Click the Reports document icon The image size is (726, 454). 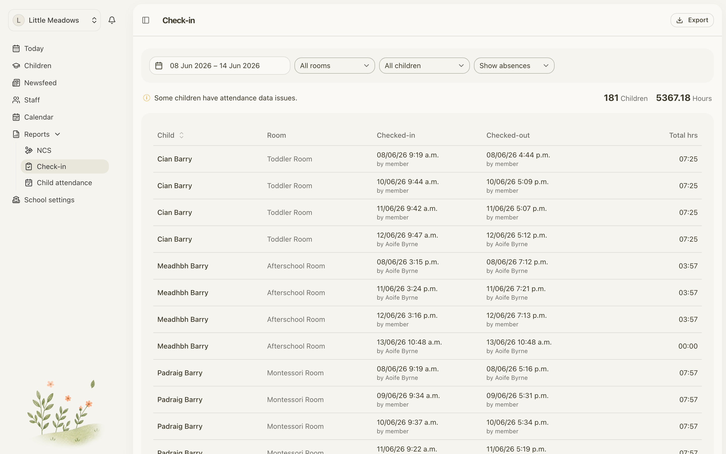pyautogui.click(x=16, y=134)
